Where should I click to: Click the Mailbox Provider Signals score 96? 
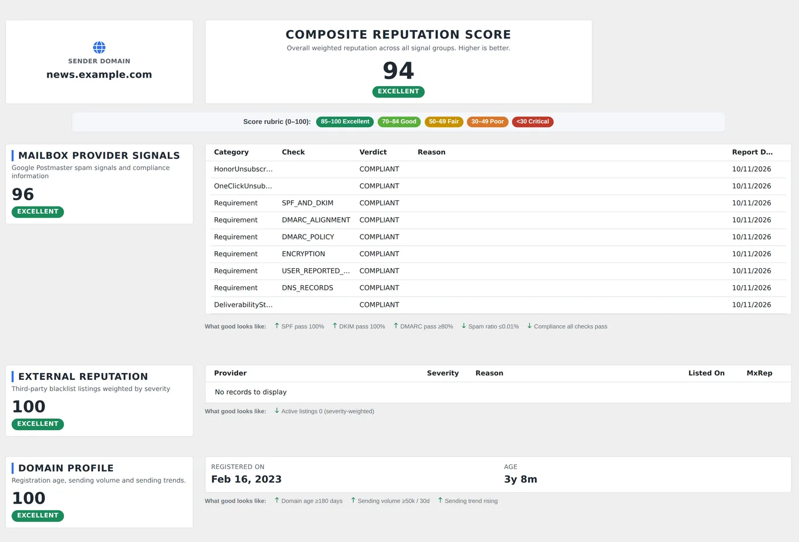23,195
